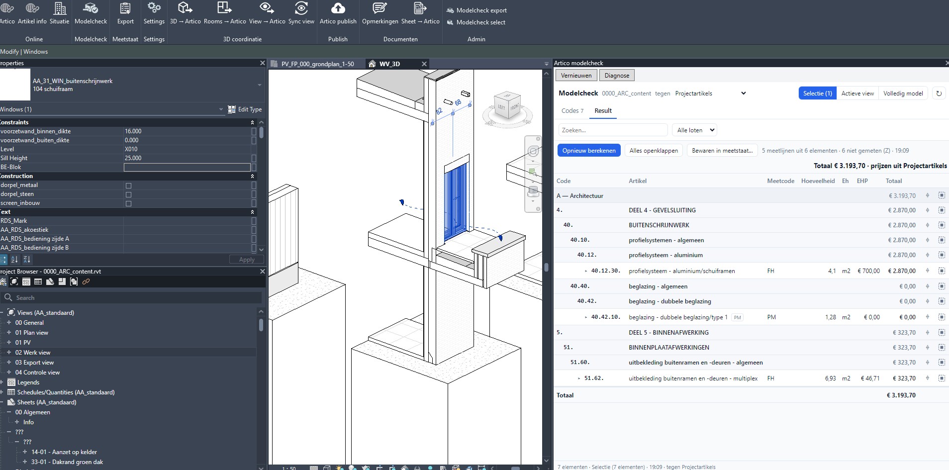Click the Project Browser views filter icon

[x=14, y=282]
